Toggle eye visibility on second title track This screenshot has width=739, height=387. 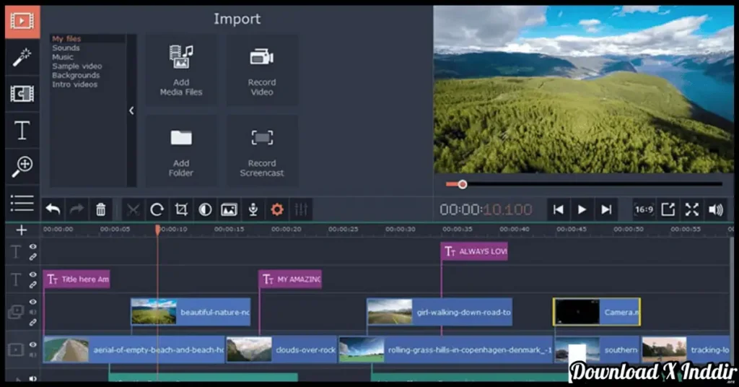coord(32,274)
